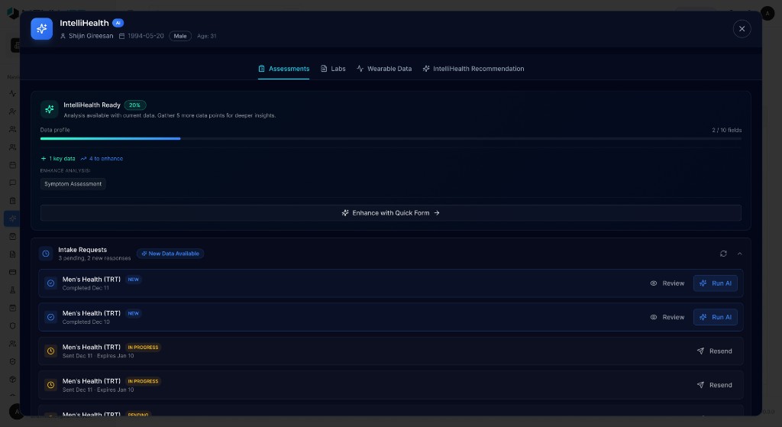Click completed check icon for Dec 11 row
This screenshot has width=782, height=427.
click(51, 283)
